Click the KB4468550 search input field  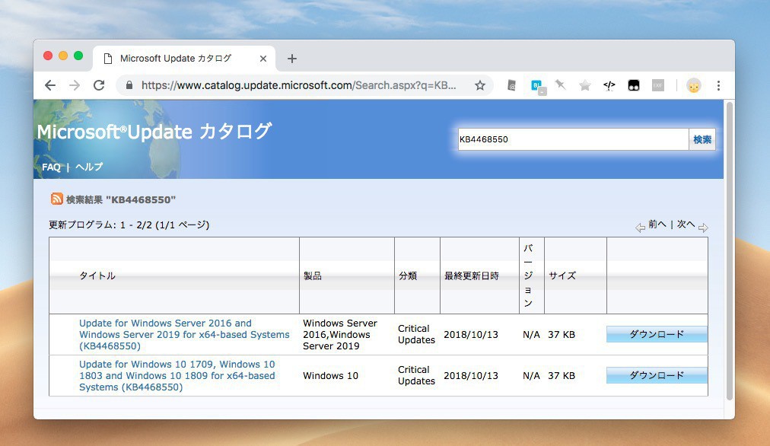tap(571, 139)
